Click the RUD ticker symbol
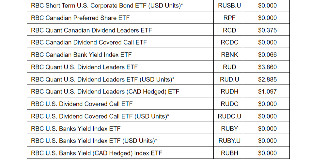This screenshot has height=159, width=326. [x=229, y=67]
